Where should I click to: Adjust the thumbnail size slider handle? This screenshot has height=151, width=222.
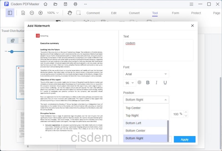(12, 52)
